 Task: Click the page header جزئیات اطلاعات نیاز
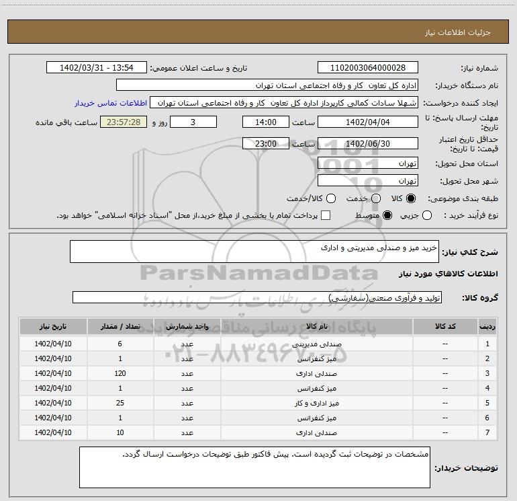pos(458,32)
